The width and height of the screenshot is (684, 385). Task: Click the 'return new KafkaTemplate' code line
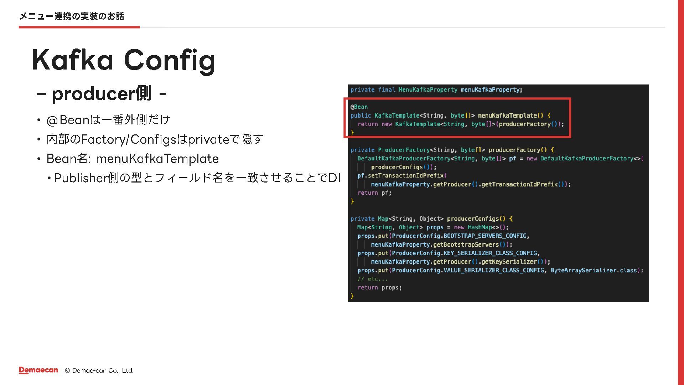click(461, 124)
